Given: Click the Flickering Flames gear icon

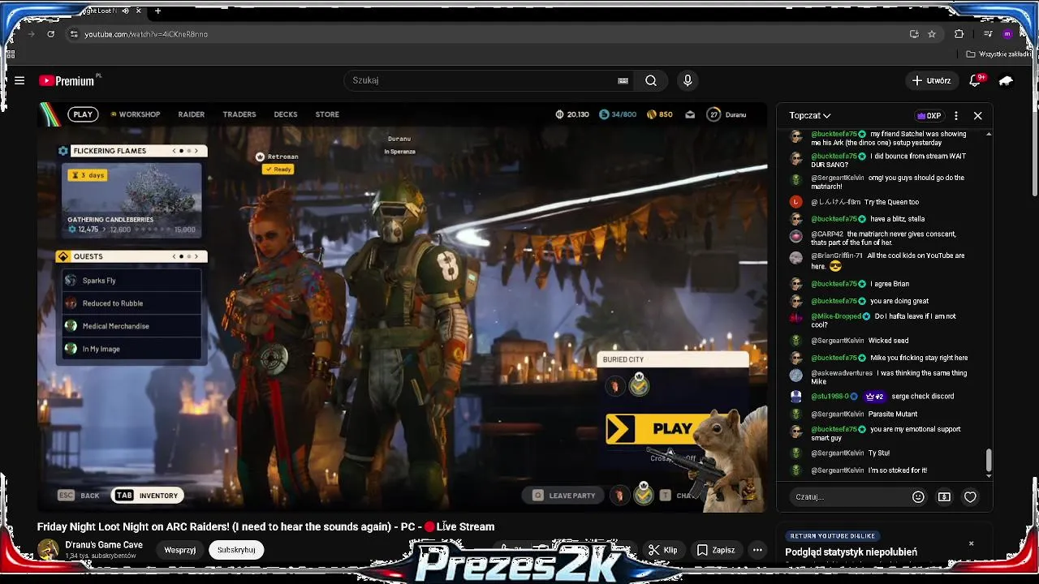Looking at the screenshot, I should point(63,151).
